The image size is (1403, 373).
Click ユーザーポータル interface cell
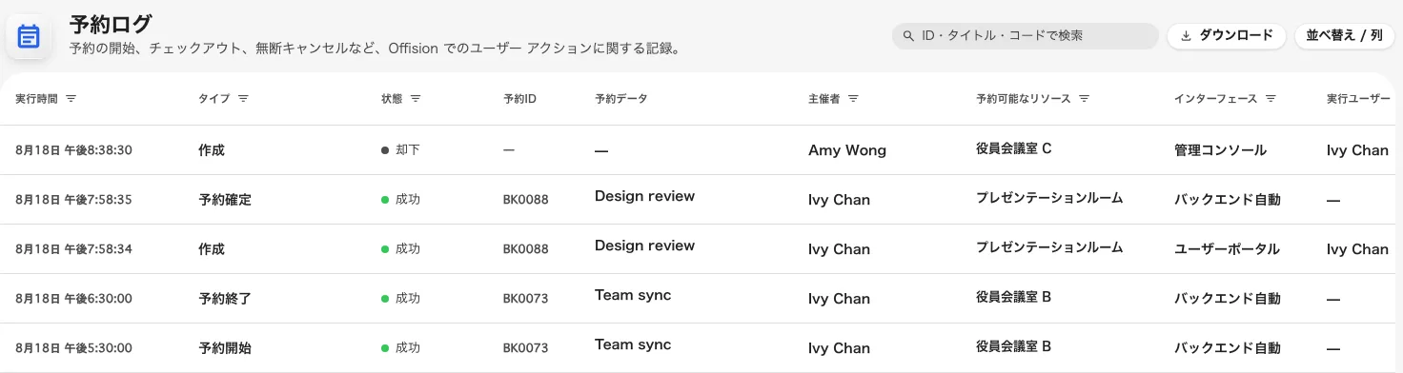tap(1228, 249)
